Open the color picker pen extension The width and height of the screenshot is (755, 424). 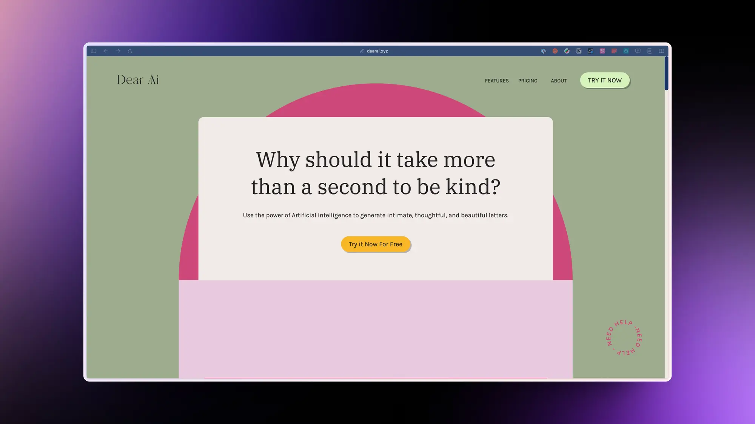tap(567, 51)
